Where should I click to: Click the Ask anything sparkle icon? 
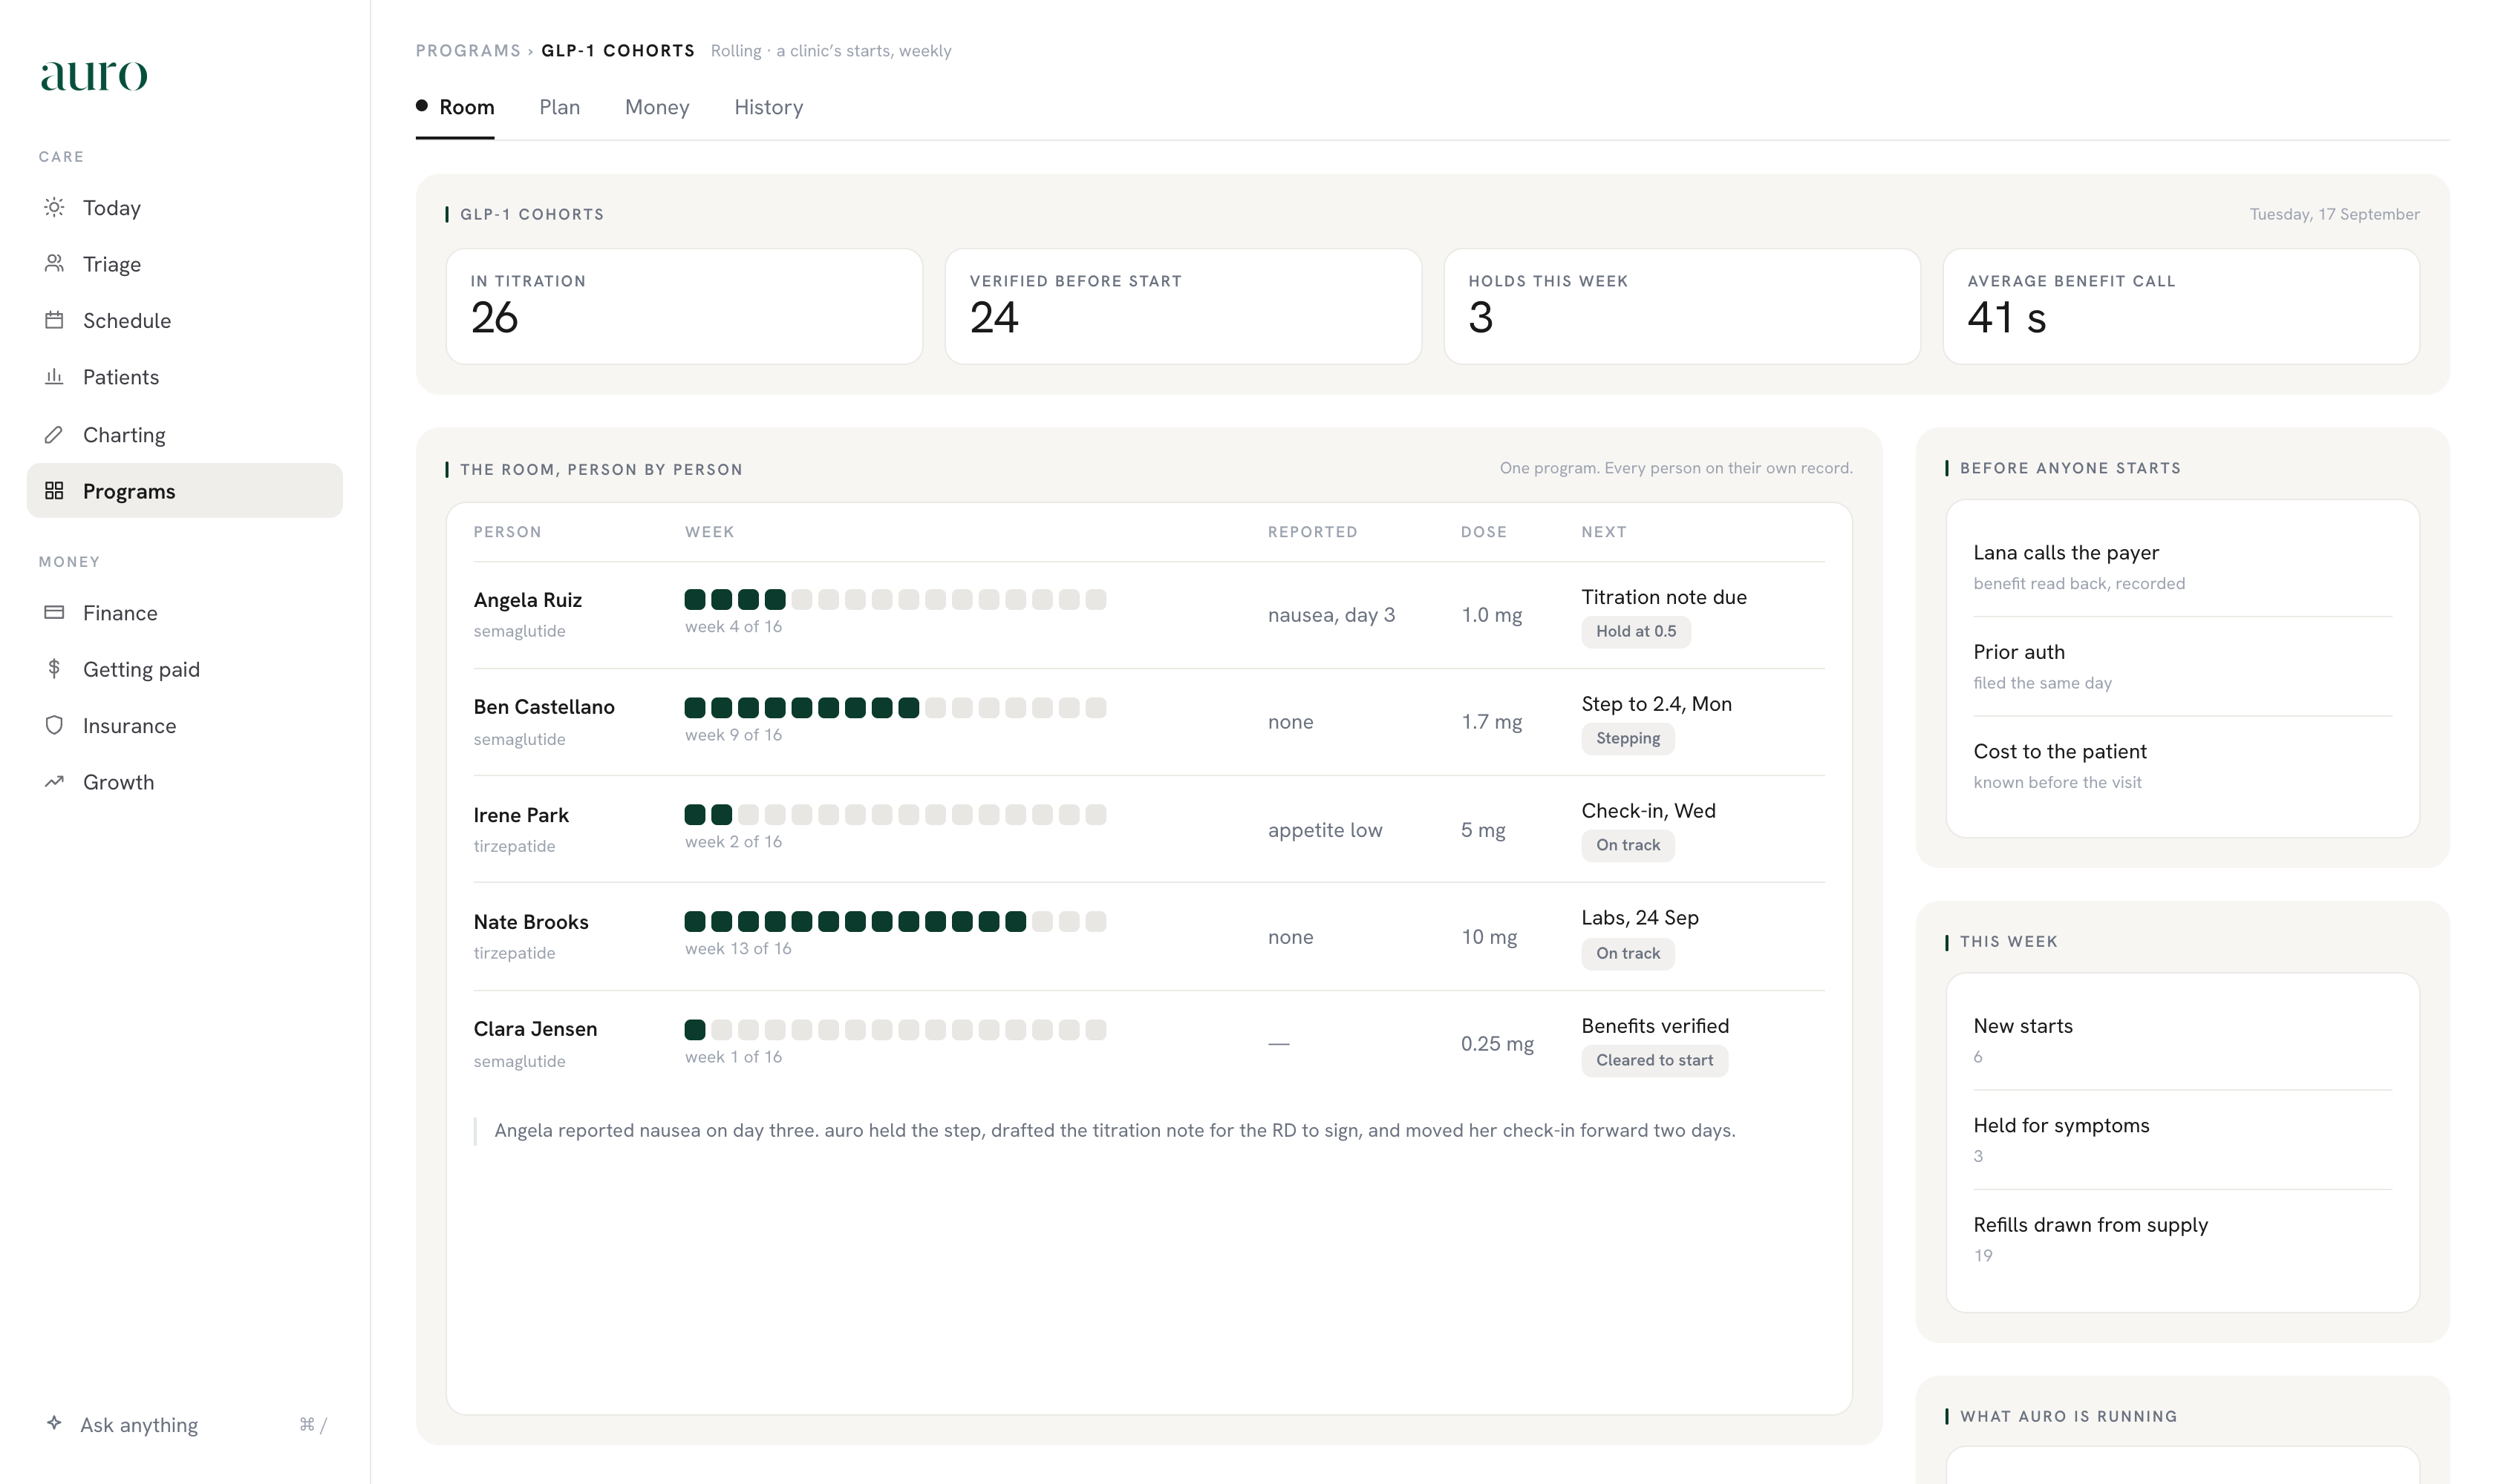click(54, 1423)
